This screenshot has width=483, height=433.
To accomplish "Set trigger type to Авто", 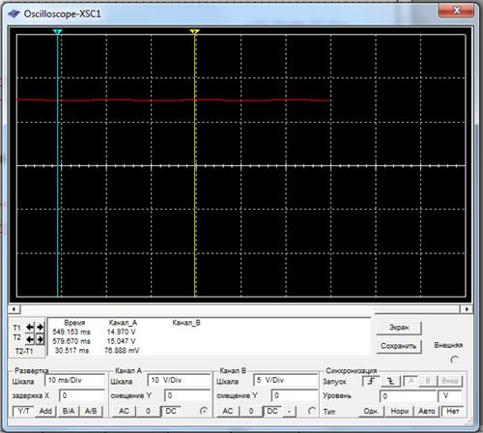I will point(427,412).
